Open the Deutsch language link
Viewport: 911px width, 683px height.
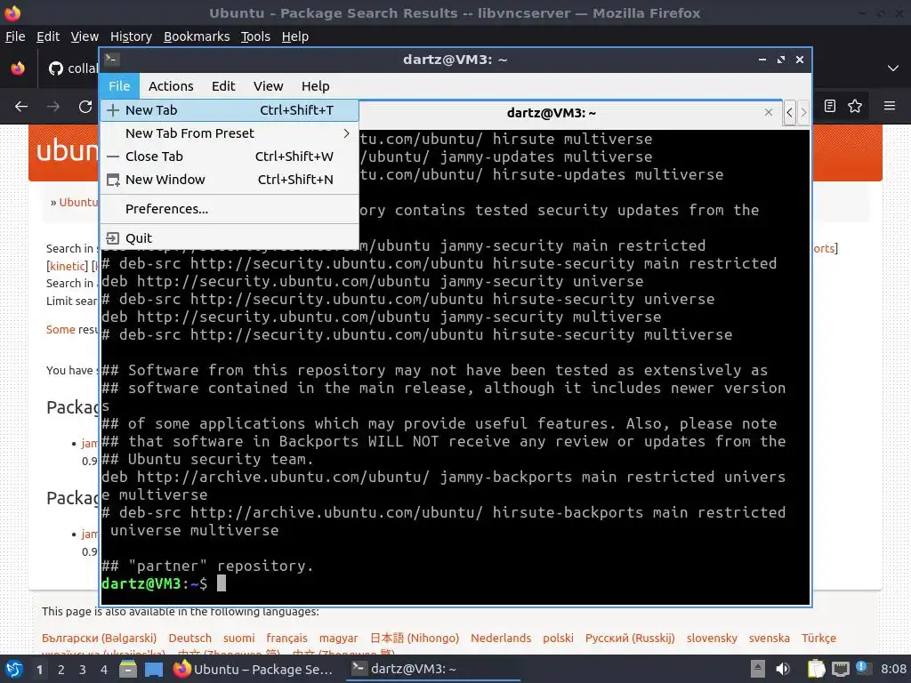190,639
